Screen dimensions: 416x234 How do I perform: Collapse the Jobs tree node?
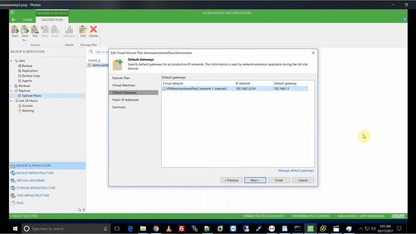pos(12,60)
